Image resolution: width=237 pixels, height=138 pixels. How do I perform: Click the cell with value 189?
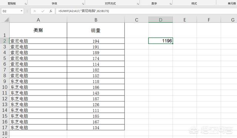(x=96, y=52)
